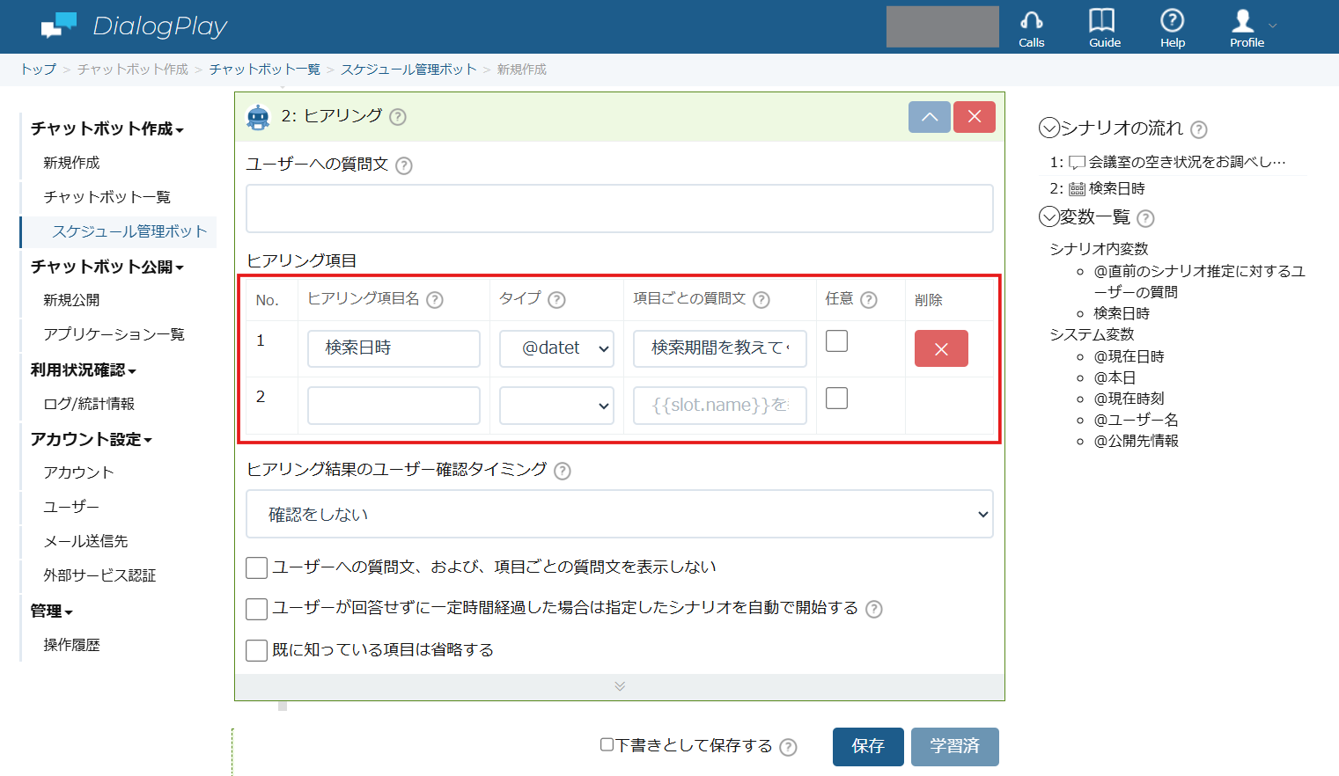This screenshot has width=1339, height=776.
Task: Collapse the 変数一覧 section
Action: point(1048,216)
